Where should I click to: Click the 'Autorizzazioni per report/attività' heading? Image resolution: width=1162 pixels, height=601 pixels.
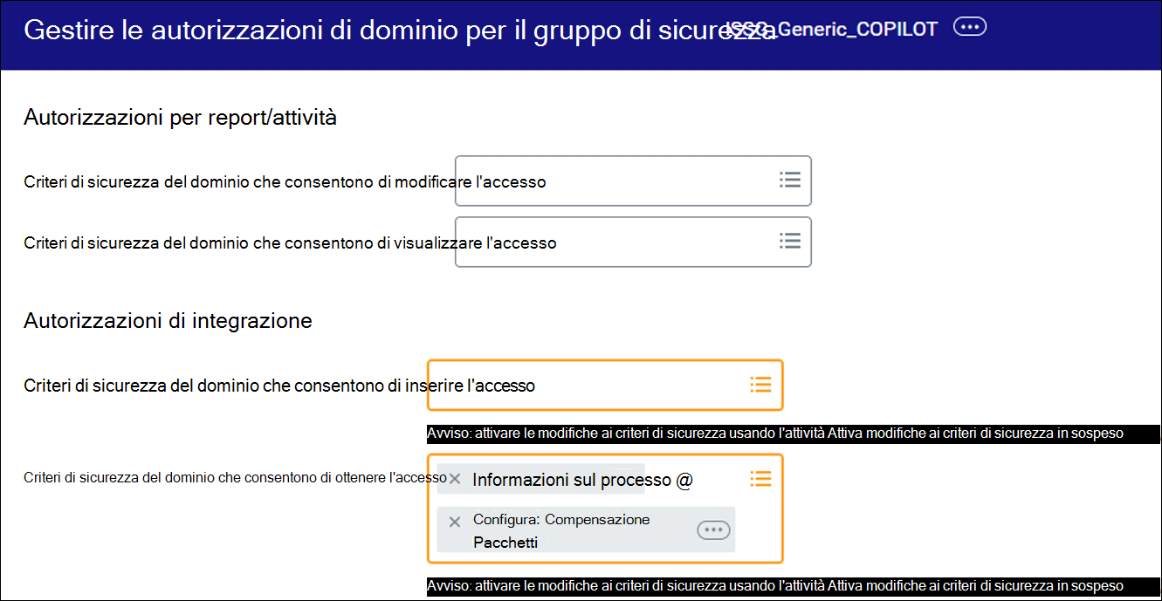point(180,117)
